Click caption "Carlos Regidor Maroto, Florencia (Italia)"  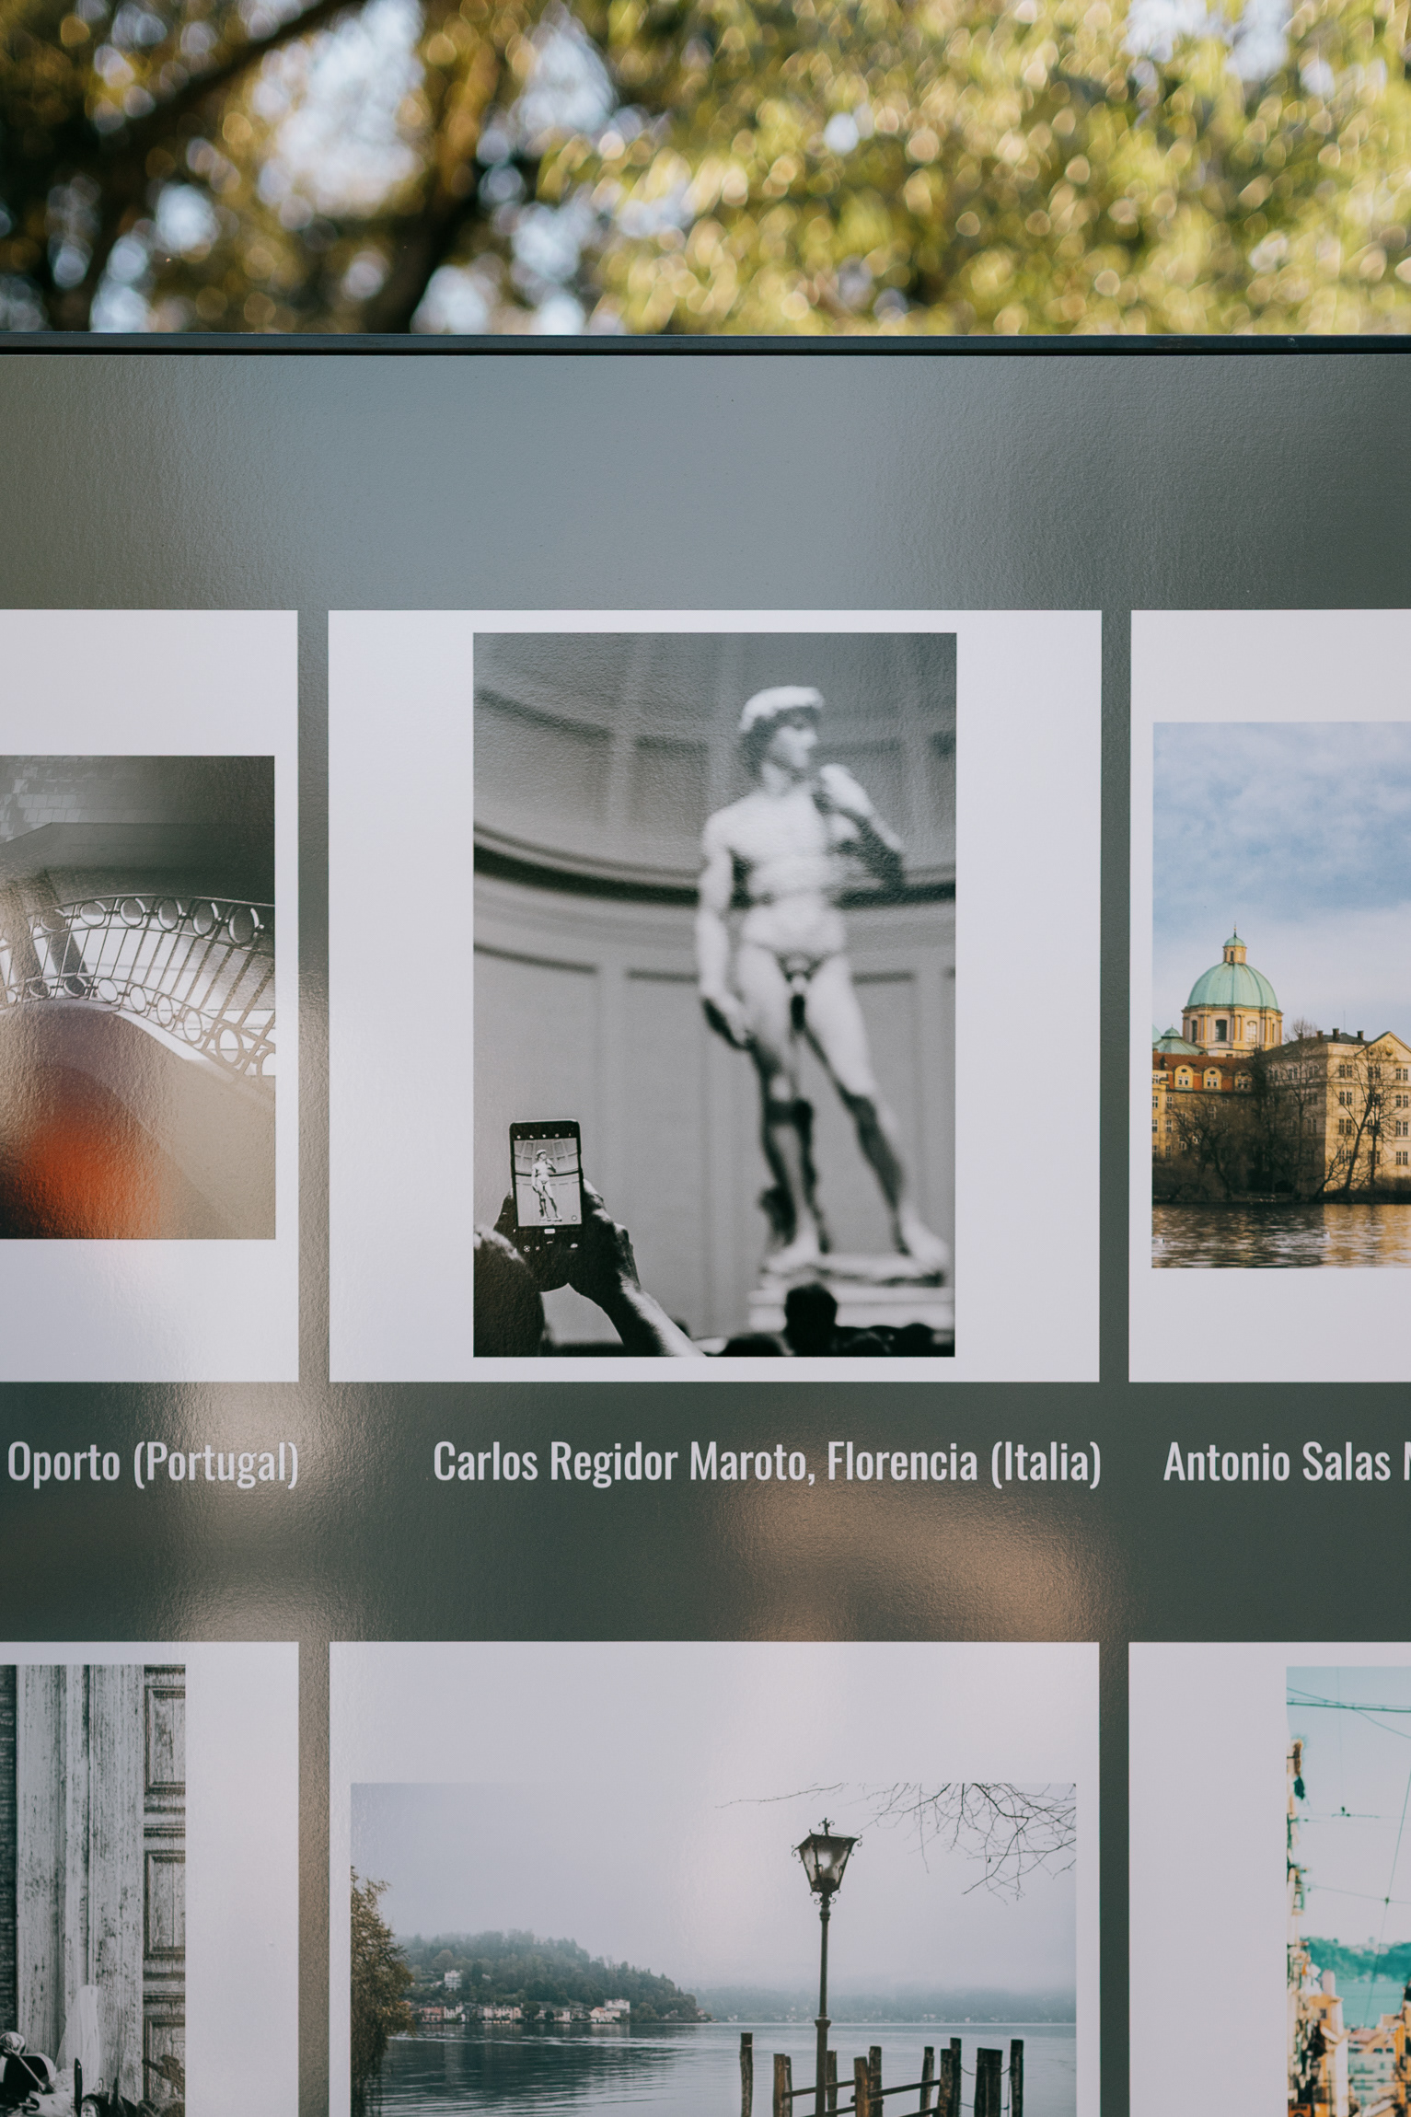(767, 1461)
